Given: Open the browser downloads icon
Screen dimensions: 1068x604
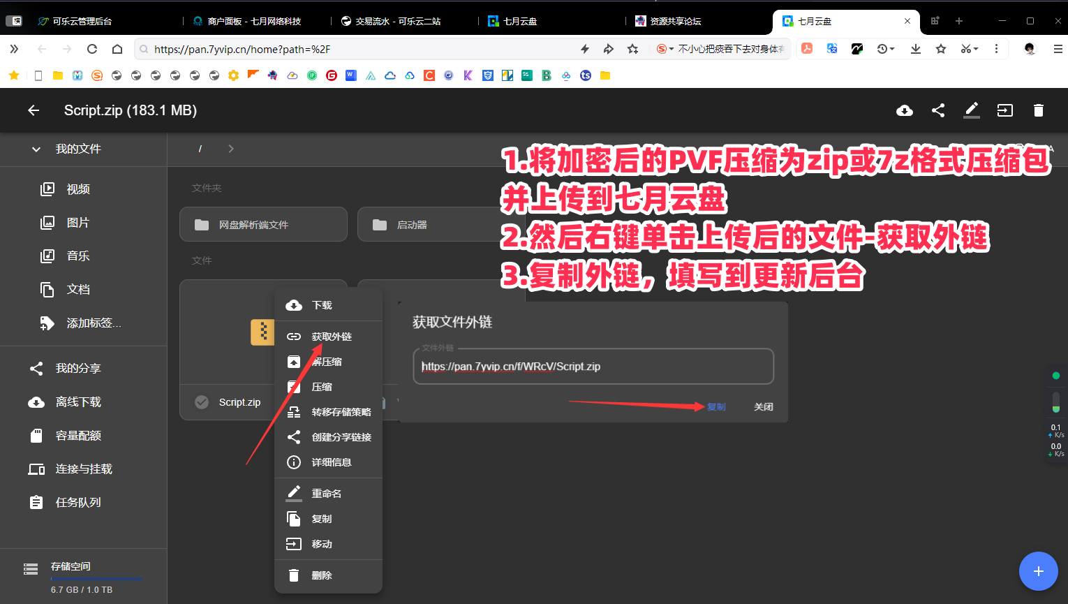Looking at the screenshot, I should (916, 49).
